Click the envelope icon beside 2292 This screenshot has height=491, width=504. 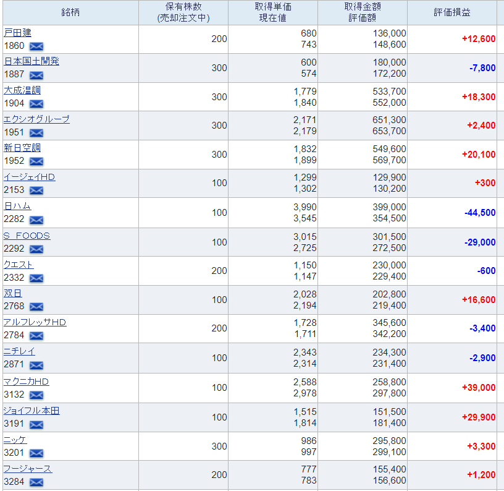pos(36,249)
